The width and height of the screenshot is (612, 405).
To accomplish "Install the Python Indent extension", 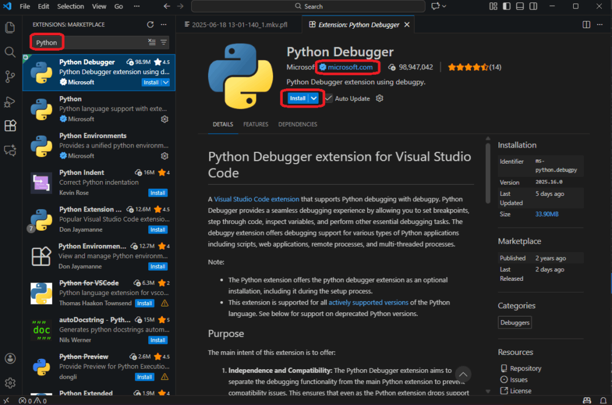I will pos(158,193).
